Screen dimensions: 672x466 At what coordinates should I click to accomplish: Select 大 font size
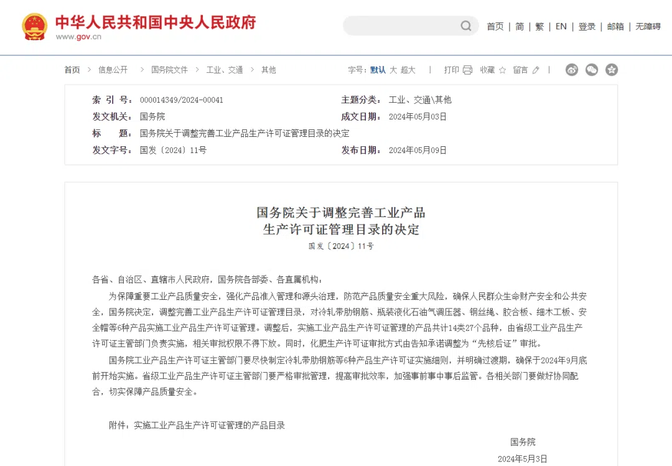(393, 70)
